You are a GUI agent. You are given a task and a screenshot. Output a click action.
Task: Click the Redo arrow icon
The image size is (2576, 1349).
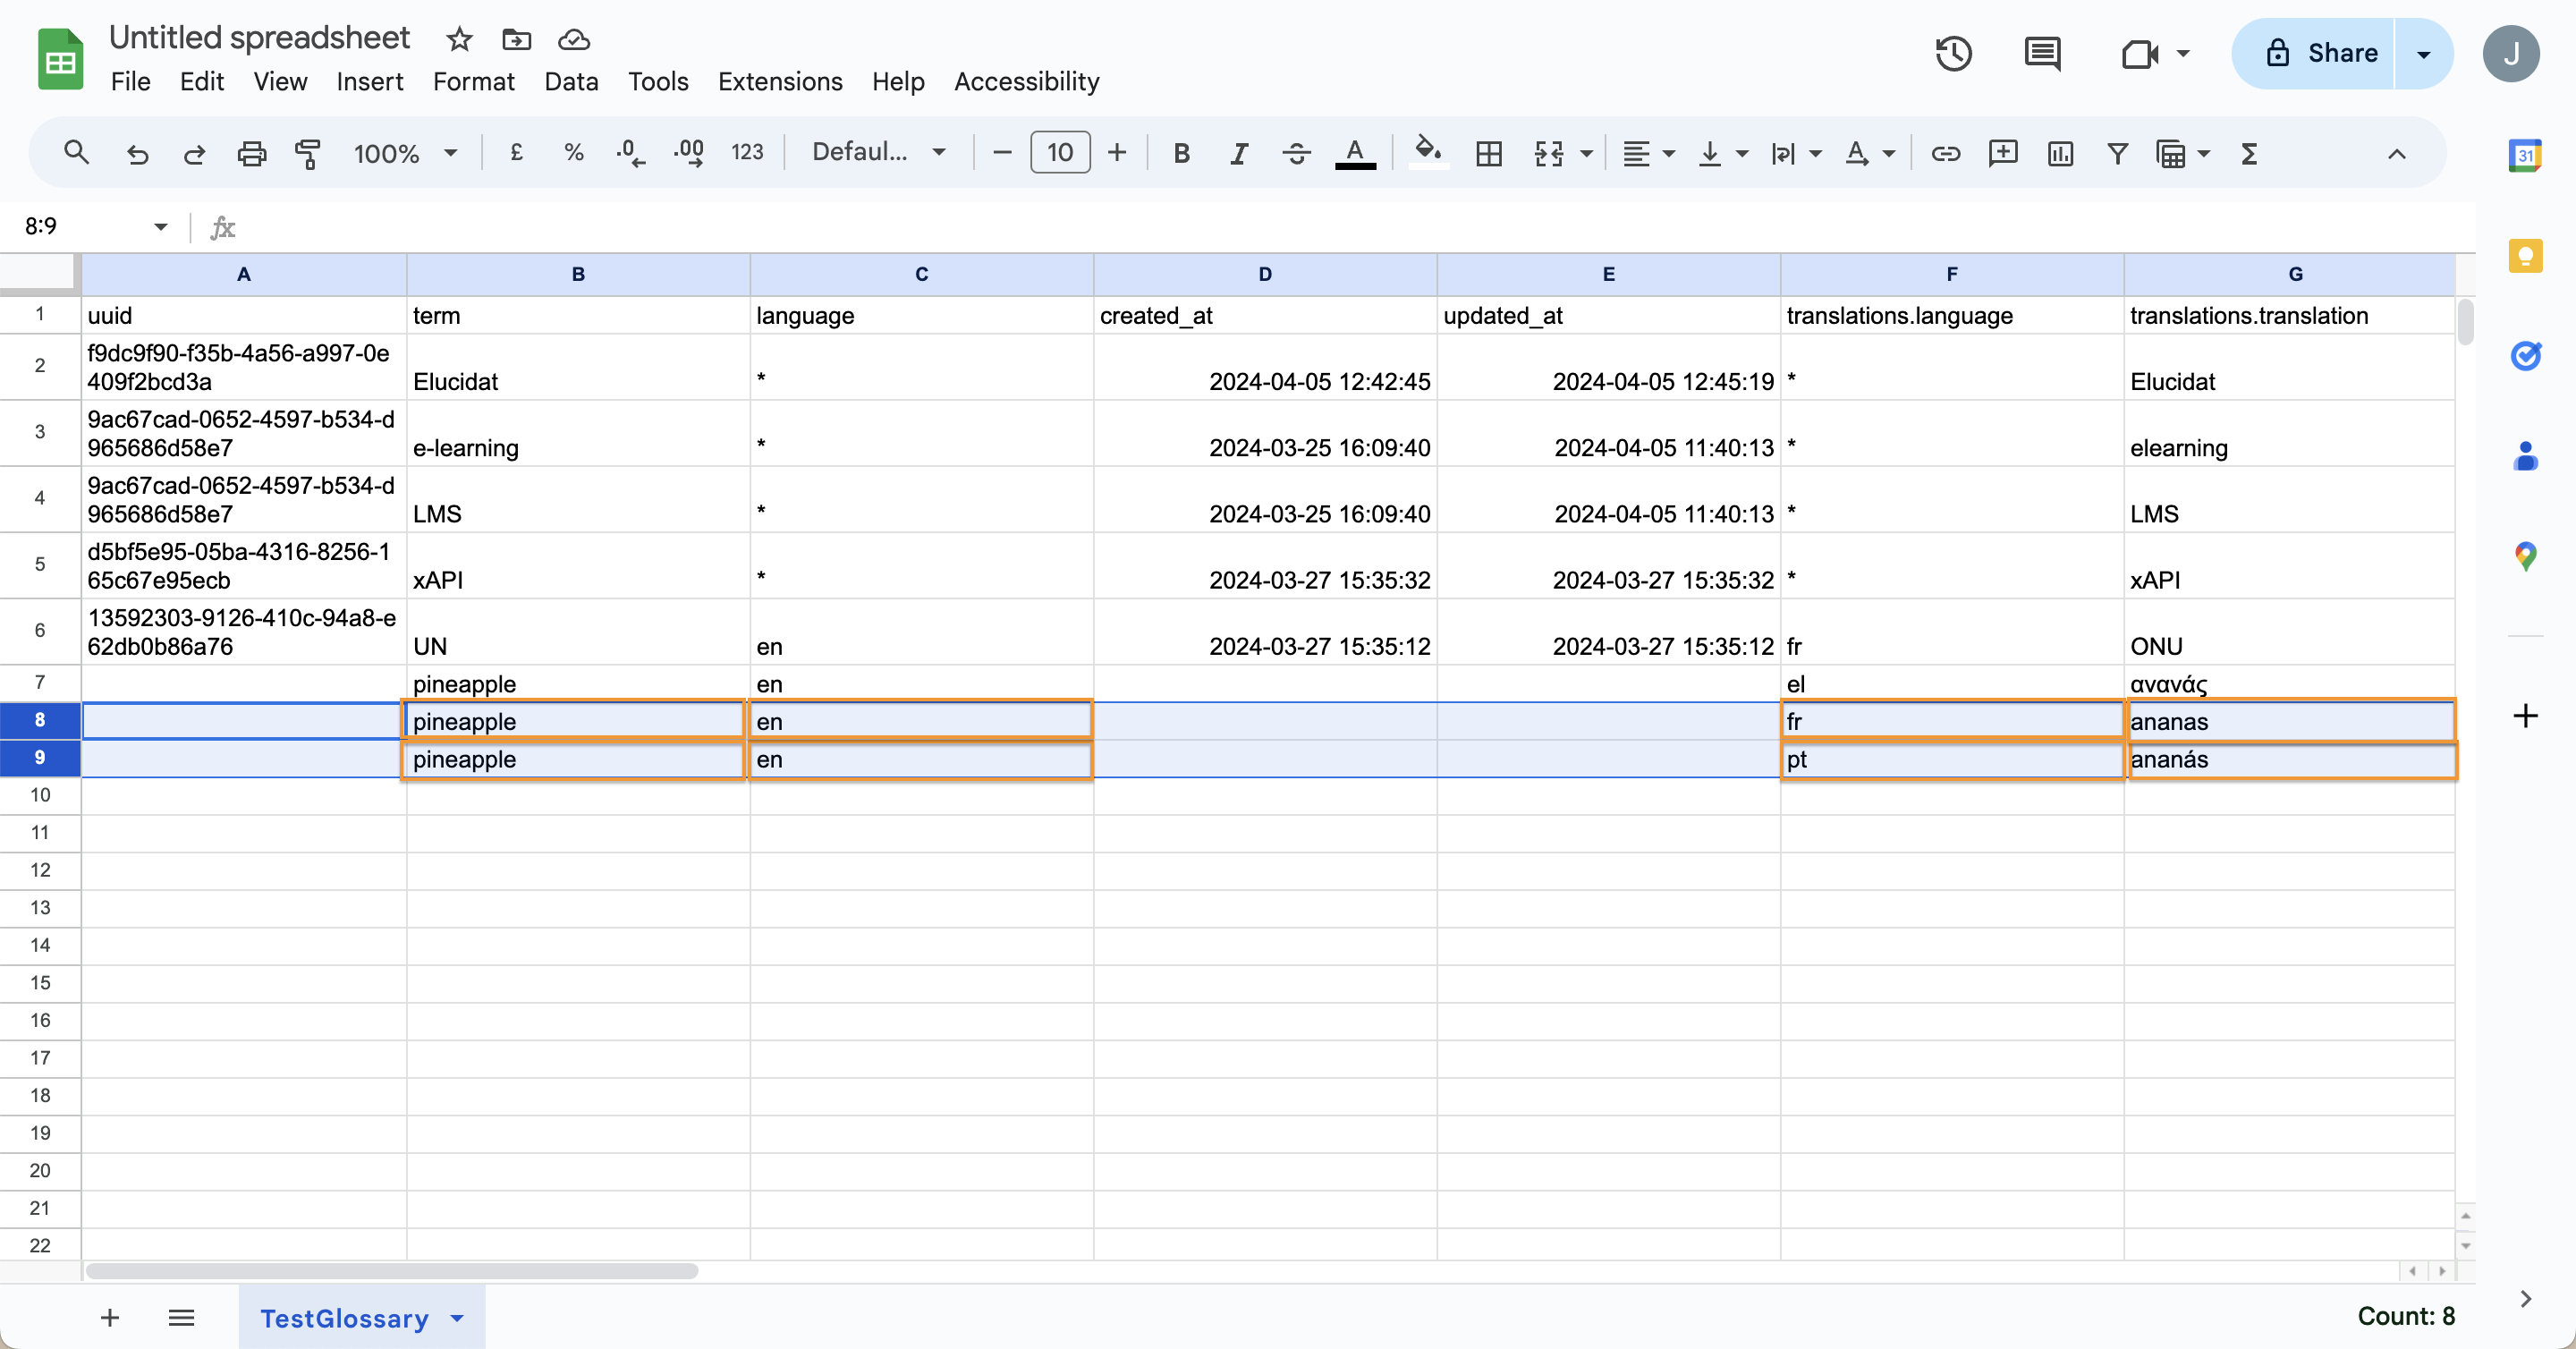(x=194, y=153)
